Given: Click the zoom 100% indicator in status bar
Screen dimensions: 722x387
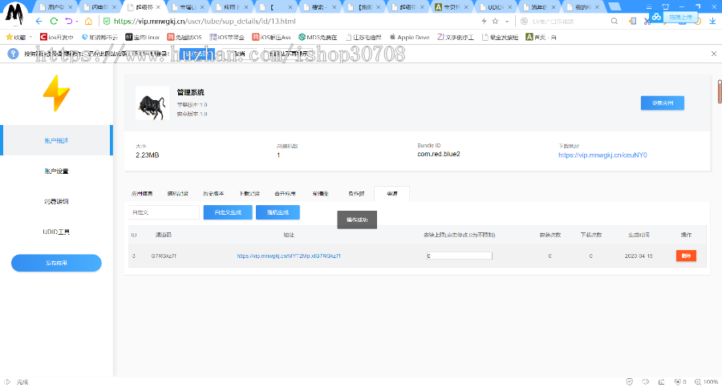Looking at the screenshot, I should [706, 381].
